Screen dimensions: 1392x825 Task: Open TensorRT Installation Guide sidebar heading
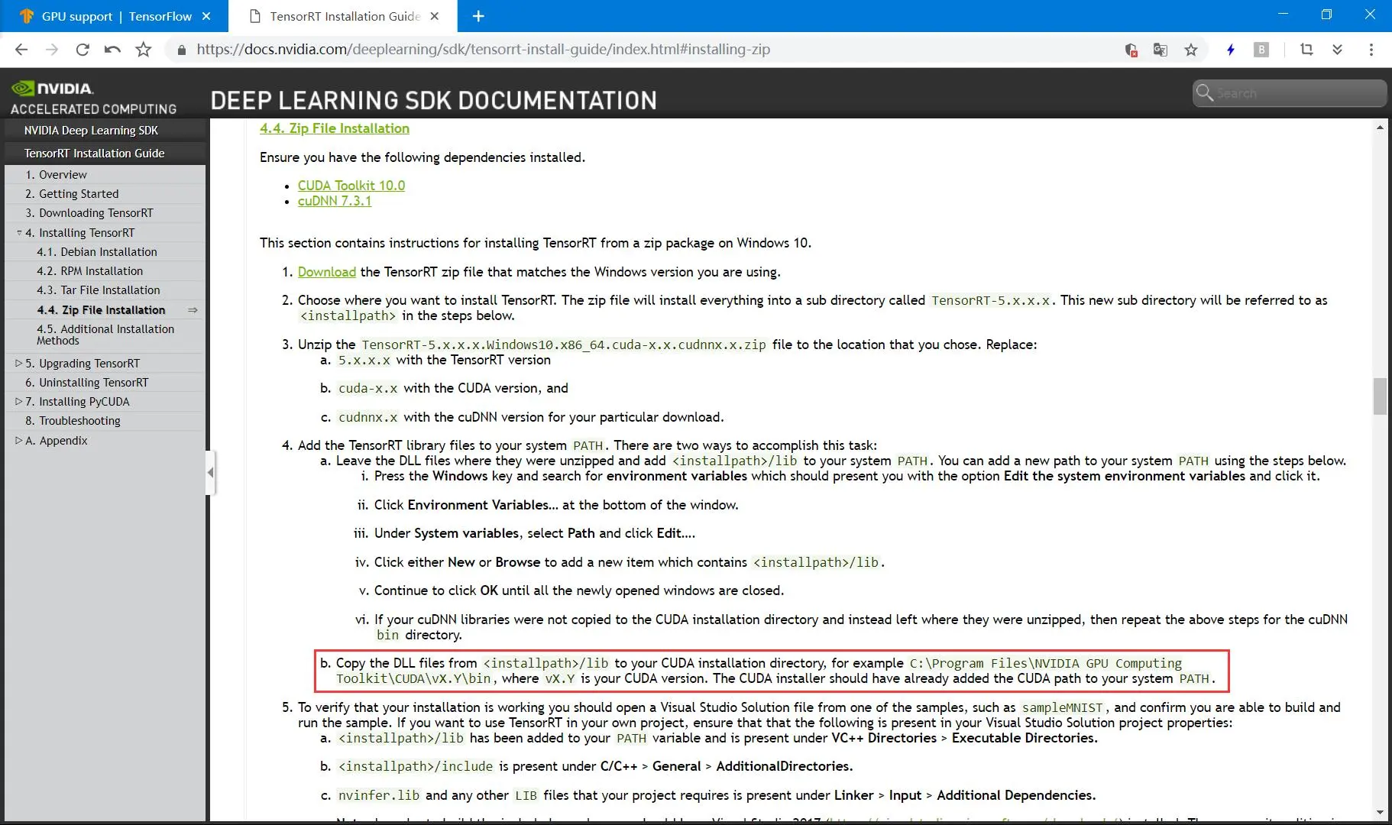[x=94, y=154]
